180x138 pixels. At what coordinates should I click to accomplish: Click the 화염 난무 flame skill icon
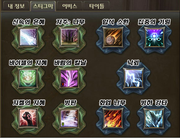pos(113,119)
